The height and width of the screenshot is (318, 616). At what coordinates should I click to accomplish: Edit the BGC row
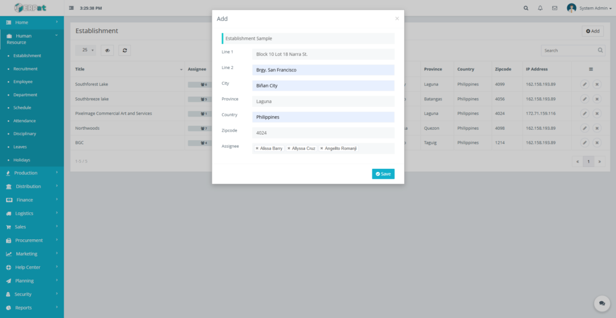(x=585, y=143)
